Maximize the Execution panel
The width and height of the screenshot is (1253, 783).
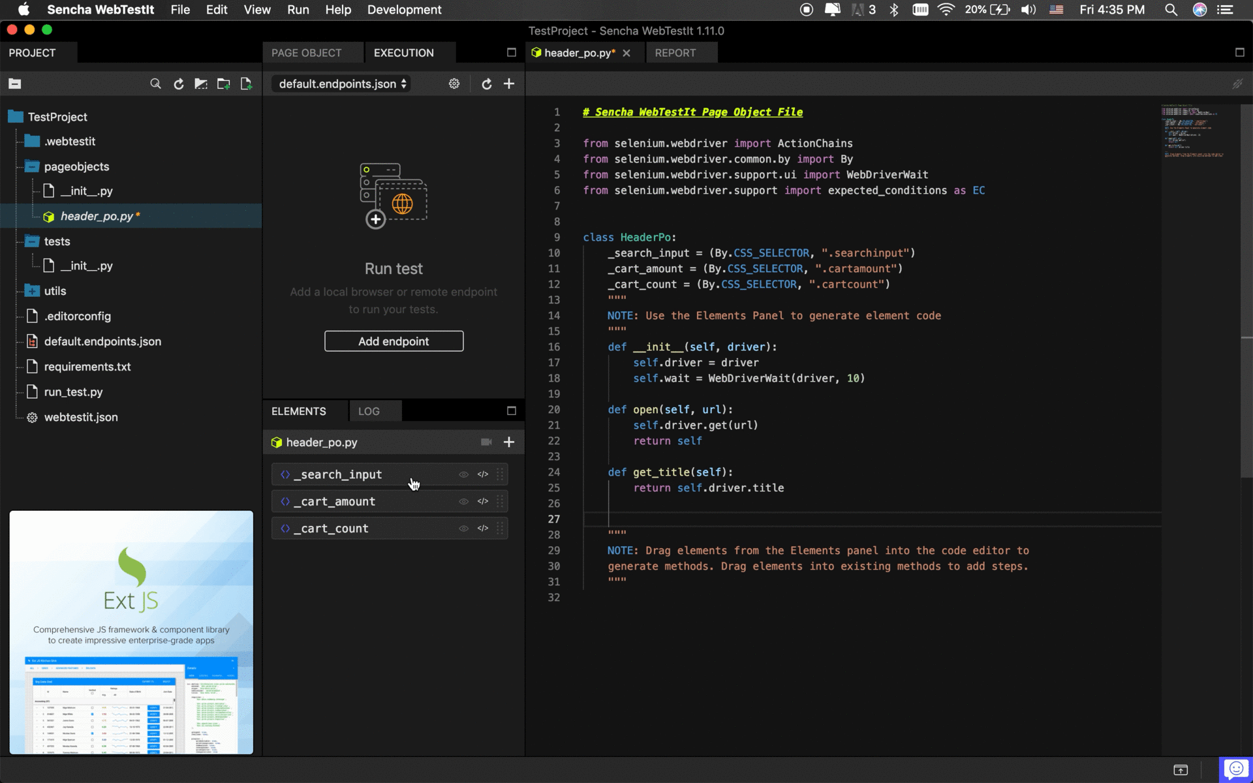point(512,52)
